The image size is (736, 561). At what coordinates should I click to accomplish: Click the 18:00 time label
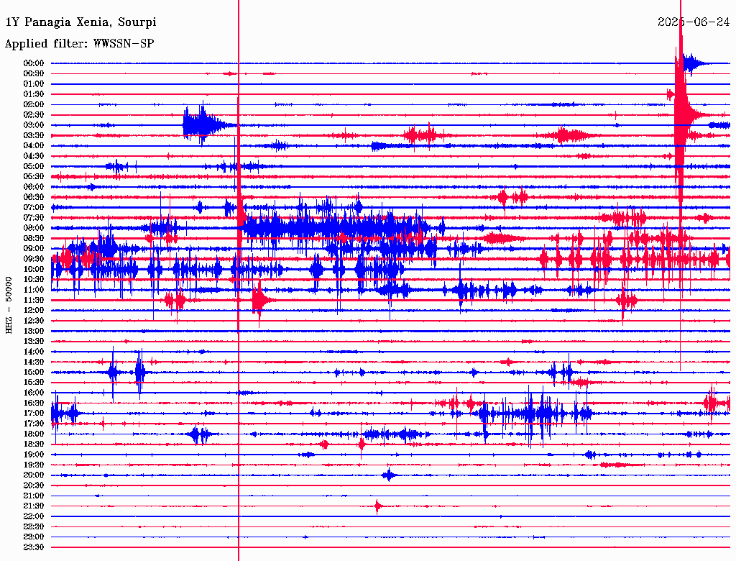click(34, 434)
